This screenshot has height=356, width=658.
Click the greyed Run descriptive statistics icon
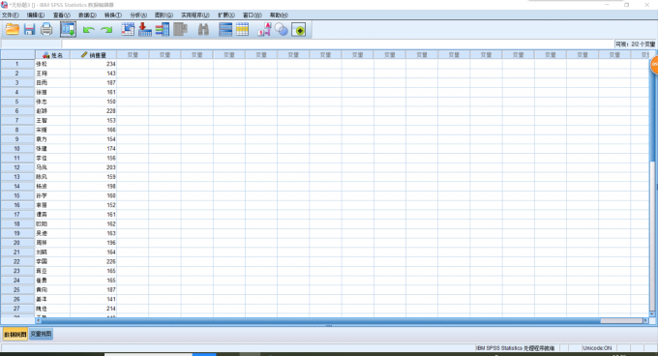point(180,30)
